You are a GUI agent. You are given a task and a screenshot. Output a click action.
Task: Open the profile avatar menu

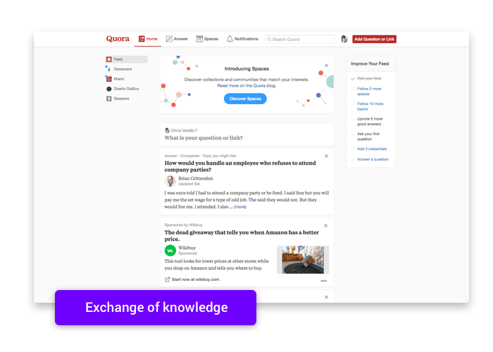point(344,39)
